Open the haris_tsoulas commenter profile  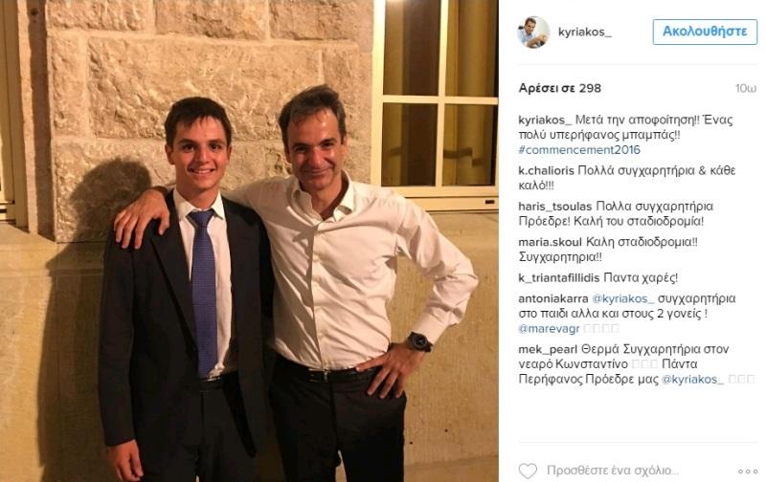pyautogui.click(x=555, y=207)
